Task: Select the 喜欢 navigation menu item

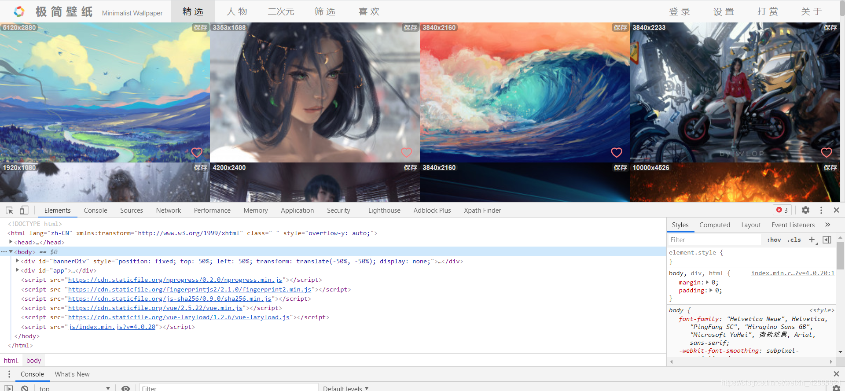Action: (369, 11)
